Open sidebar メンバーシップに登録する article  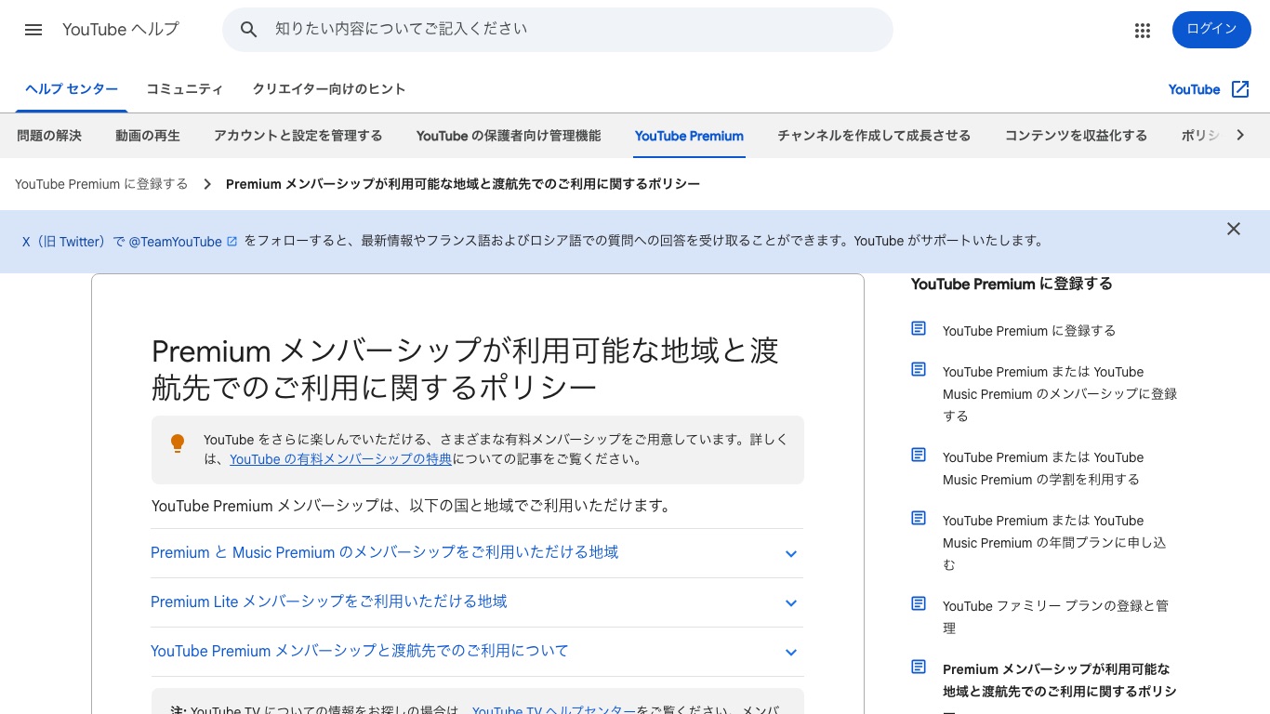pyautogui.click(x=1060, y=394)
